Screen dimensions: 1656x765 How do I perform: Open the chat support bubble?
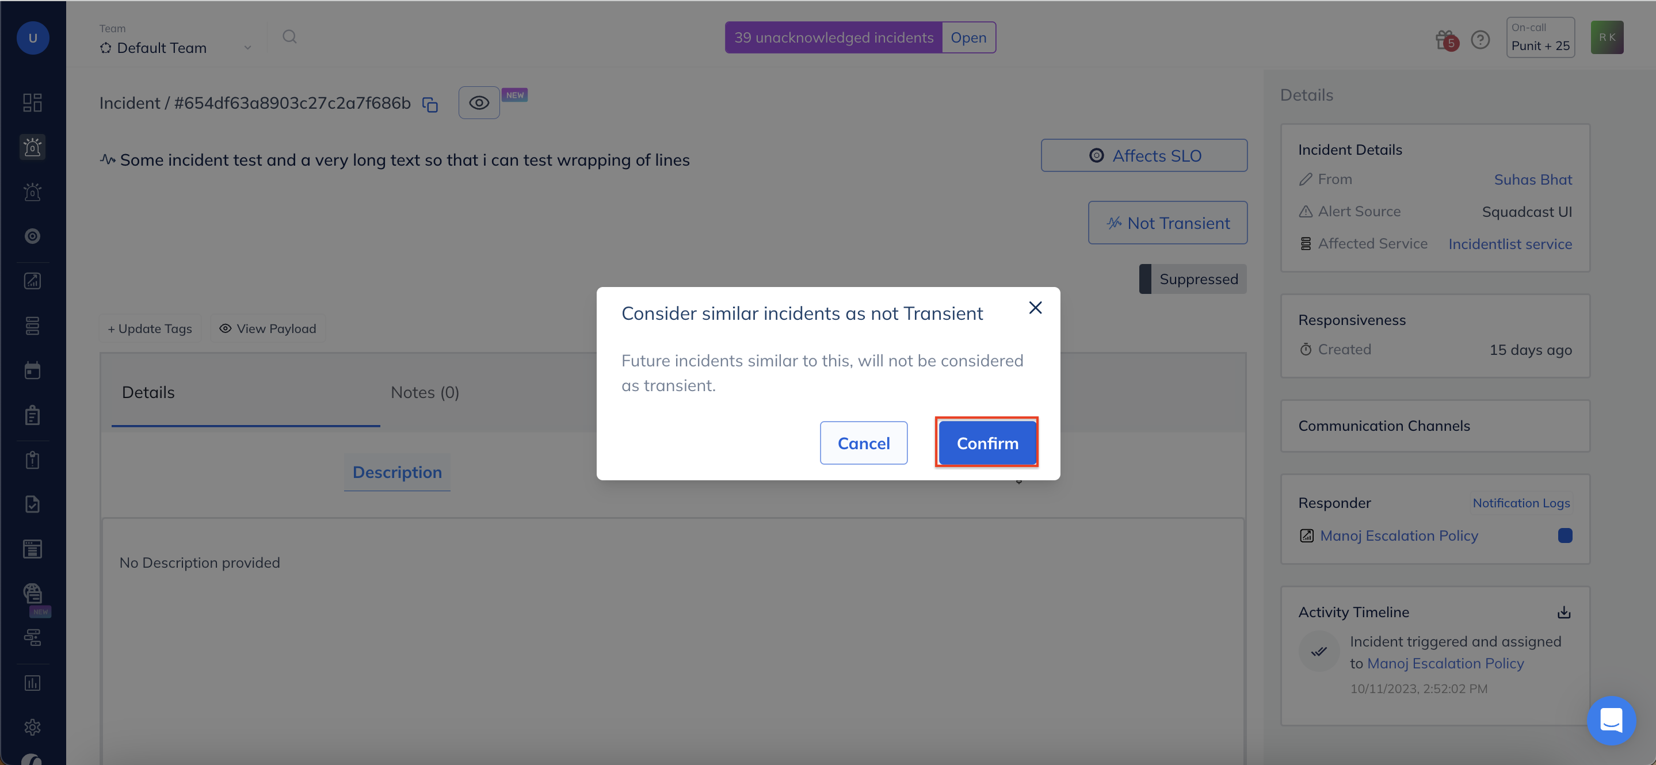[x=1611, y=720]
